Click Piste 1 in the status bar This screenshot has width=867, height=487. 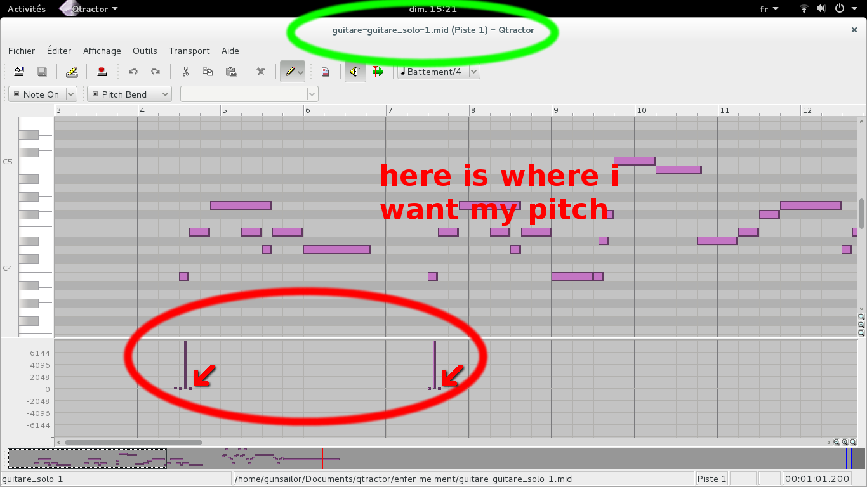coord(711,479)
